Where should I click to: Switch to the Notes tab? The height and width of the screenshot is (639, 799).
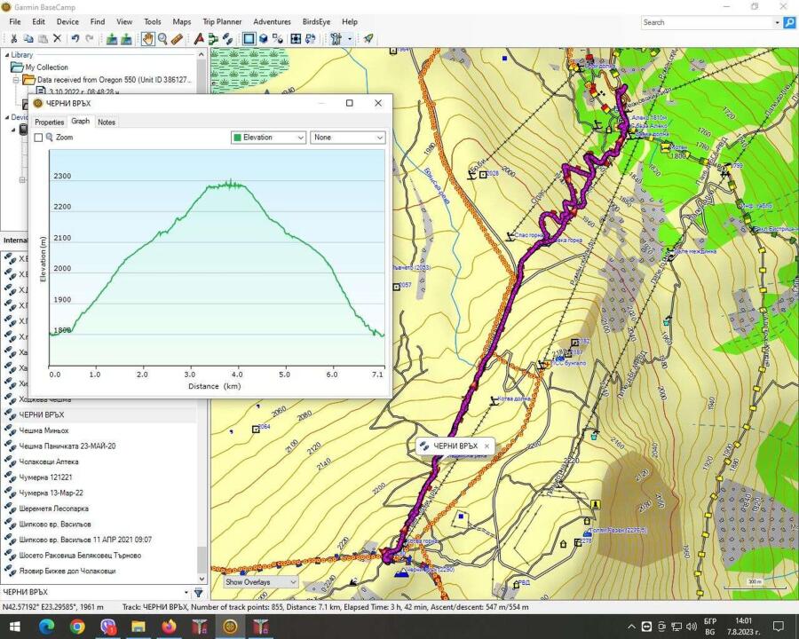click(107, 122)
